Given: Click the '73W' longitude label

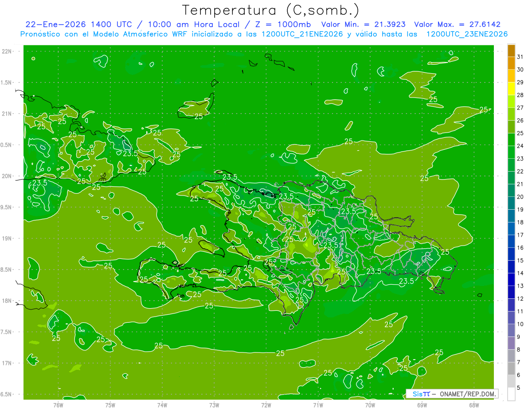Looking at the screenshot, I should [x=214, y=405].
